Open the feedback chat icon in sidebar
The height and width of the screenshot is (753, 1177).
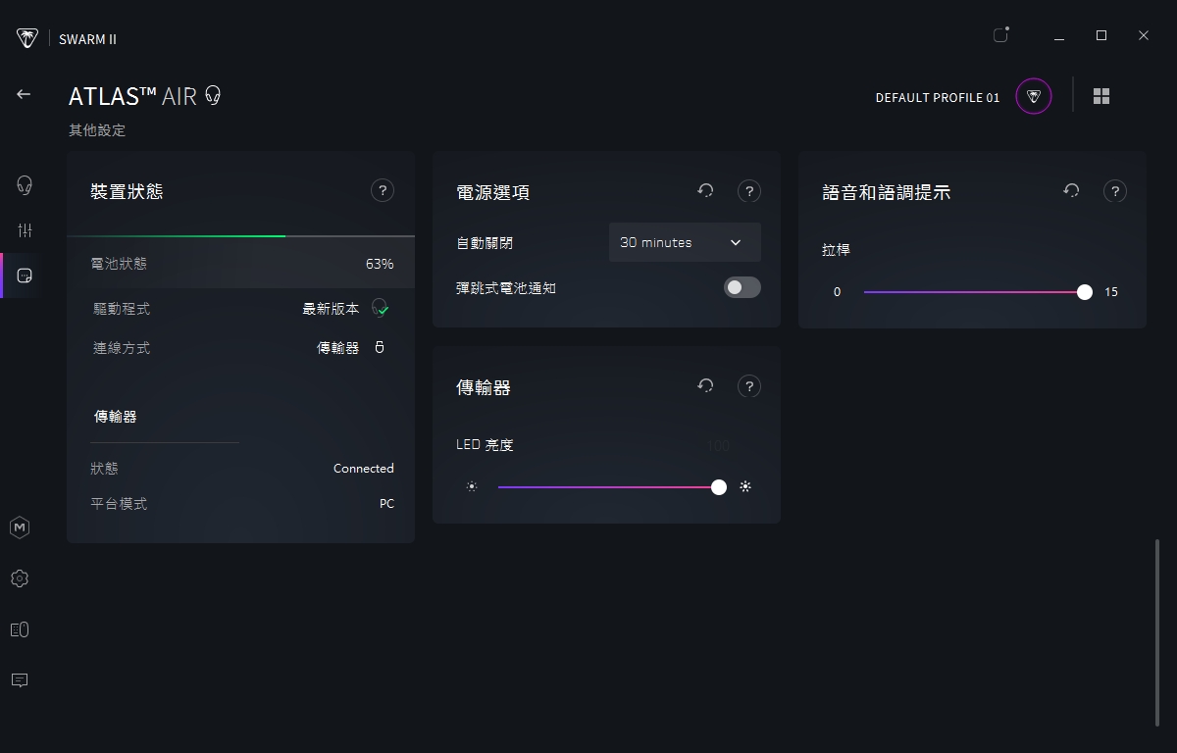tap(20, 680)
